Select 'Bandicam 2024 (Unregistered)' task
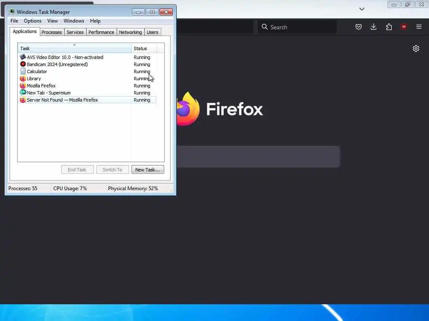 88,64
